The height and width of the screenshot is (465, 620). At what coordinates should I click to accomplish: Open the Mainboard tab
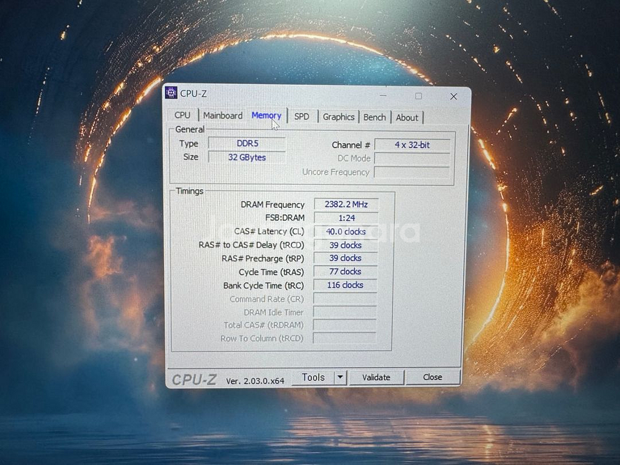pos(223,115)
